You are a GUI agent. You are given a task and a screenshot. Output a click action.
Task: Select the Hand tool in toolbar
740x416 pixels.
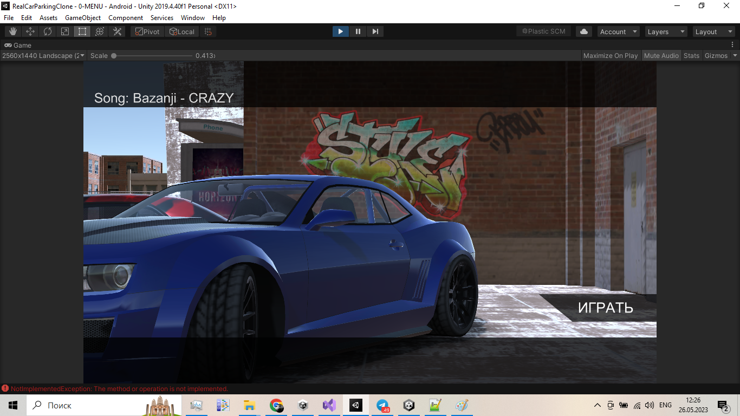(x=13, y=31)
